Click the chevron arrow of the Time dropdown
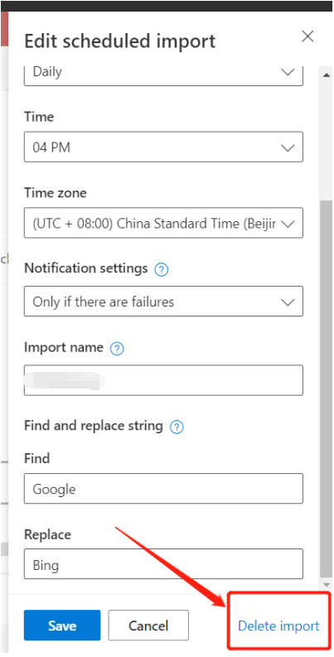 288,147
